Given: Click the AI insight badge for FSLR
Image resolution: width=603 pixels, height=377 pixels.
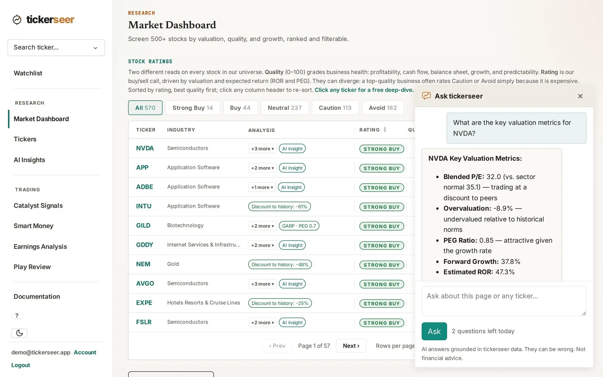Looking at the screenshot, I should tap(292, 323).
